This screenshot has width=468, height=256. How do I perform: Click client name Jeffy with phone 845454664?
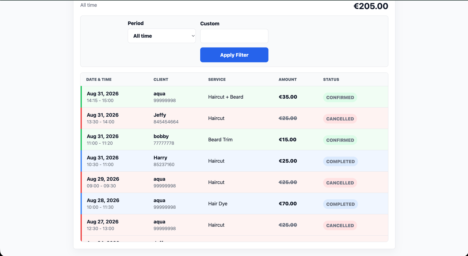click(160, 115)
